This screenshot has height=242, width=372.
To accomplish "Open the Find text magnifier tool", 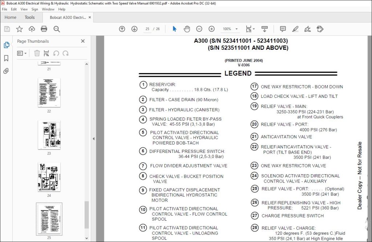I will [56, 29].
